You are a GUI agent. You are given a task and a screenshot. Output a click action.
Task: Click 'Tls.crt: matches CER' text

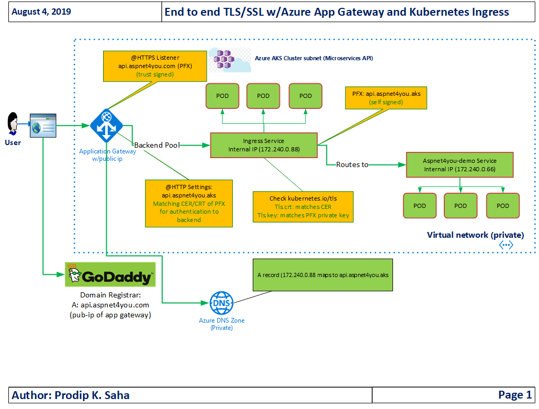coord(303,207)
